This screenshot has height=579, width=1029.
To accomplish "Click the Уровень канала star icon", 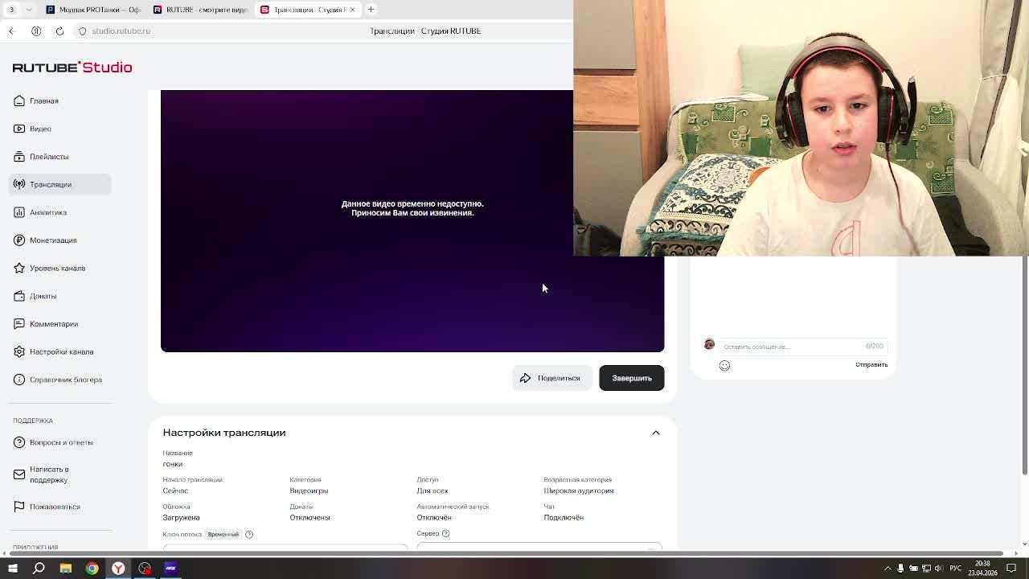I will point(19,268).
